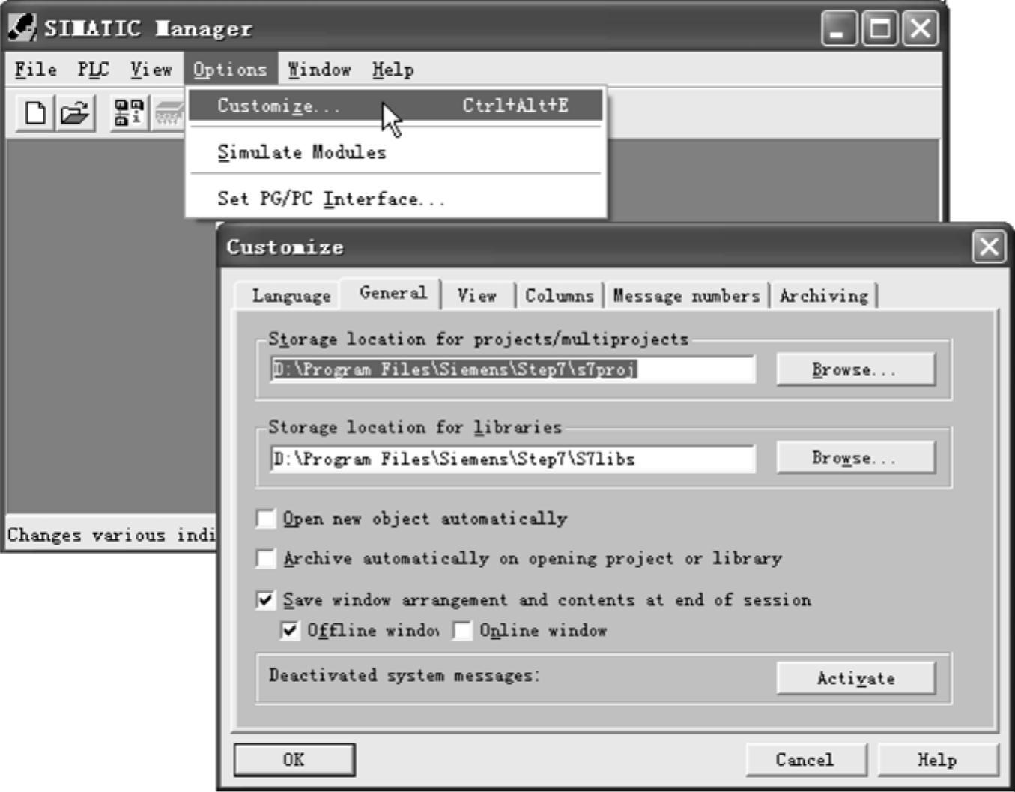The height and width of the screenshot is (792, 1015).
Task: Switch to the View tab in Customize
Action: 477,295
